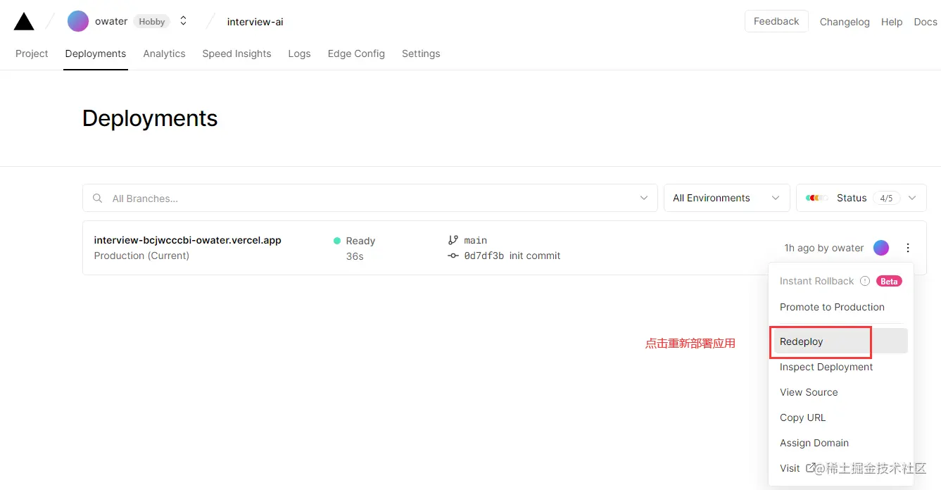Click the green Ready status dot

pyautogui.click(x=337, y=241)
